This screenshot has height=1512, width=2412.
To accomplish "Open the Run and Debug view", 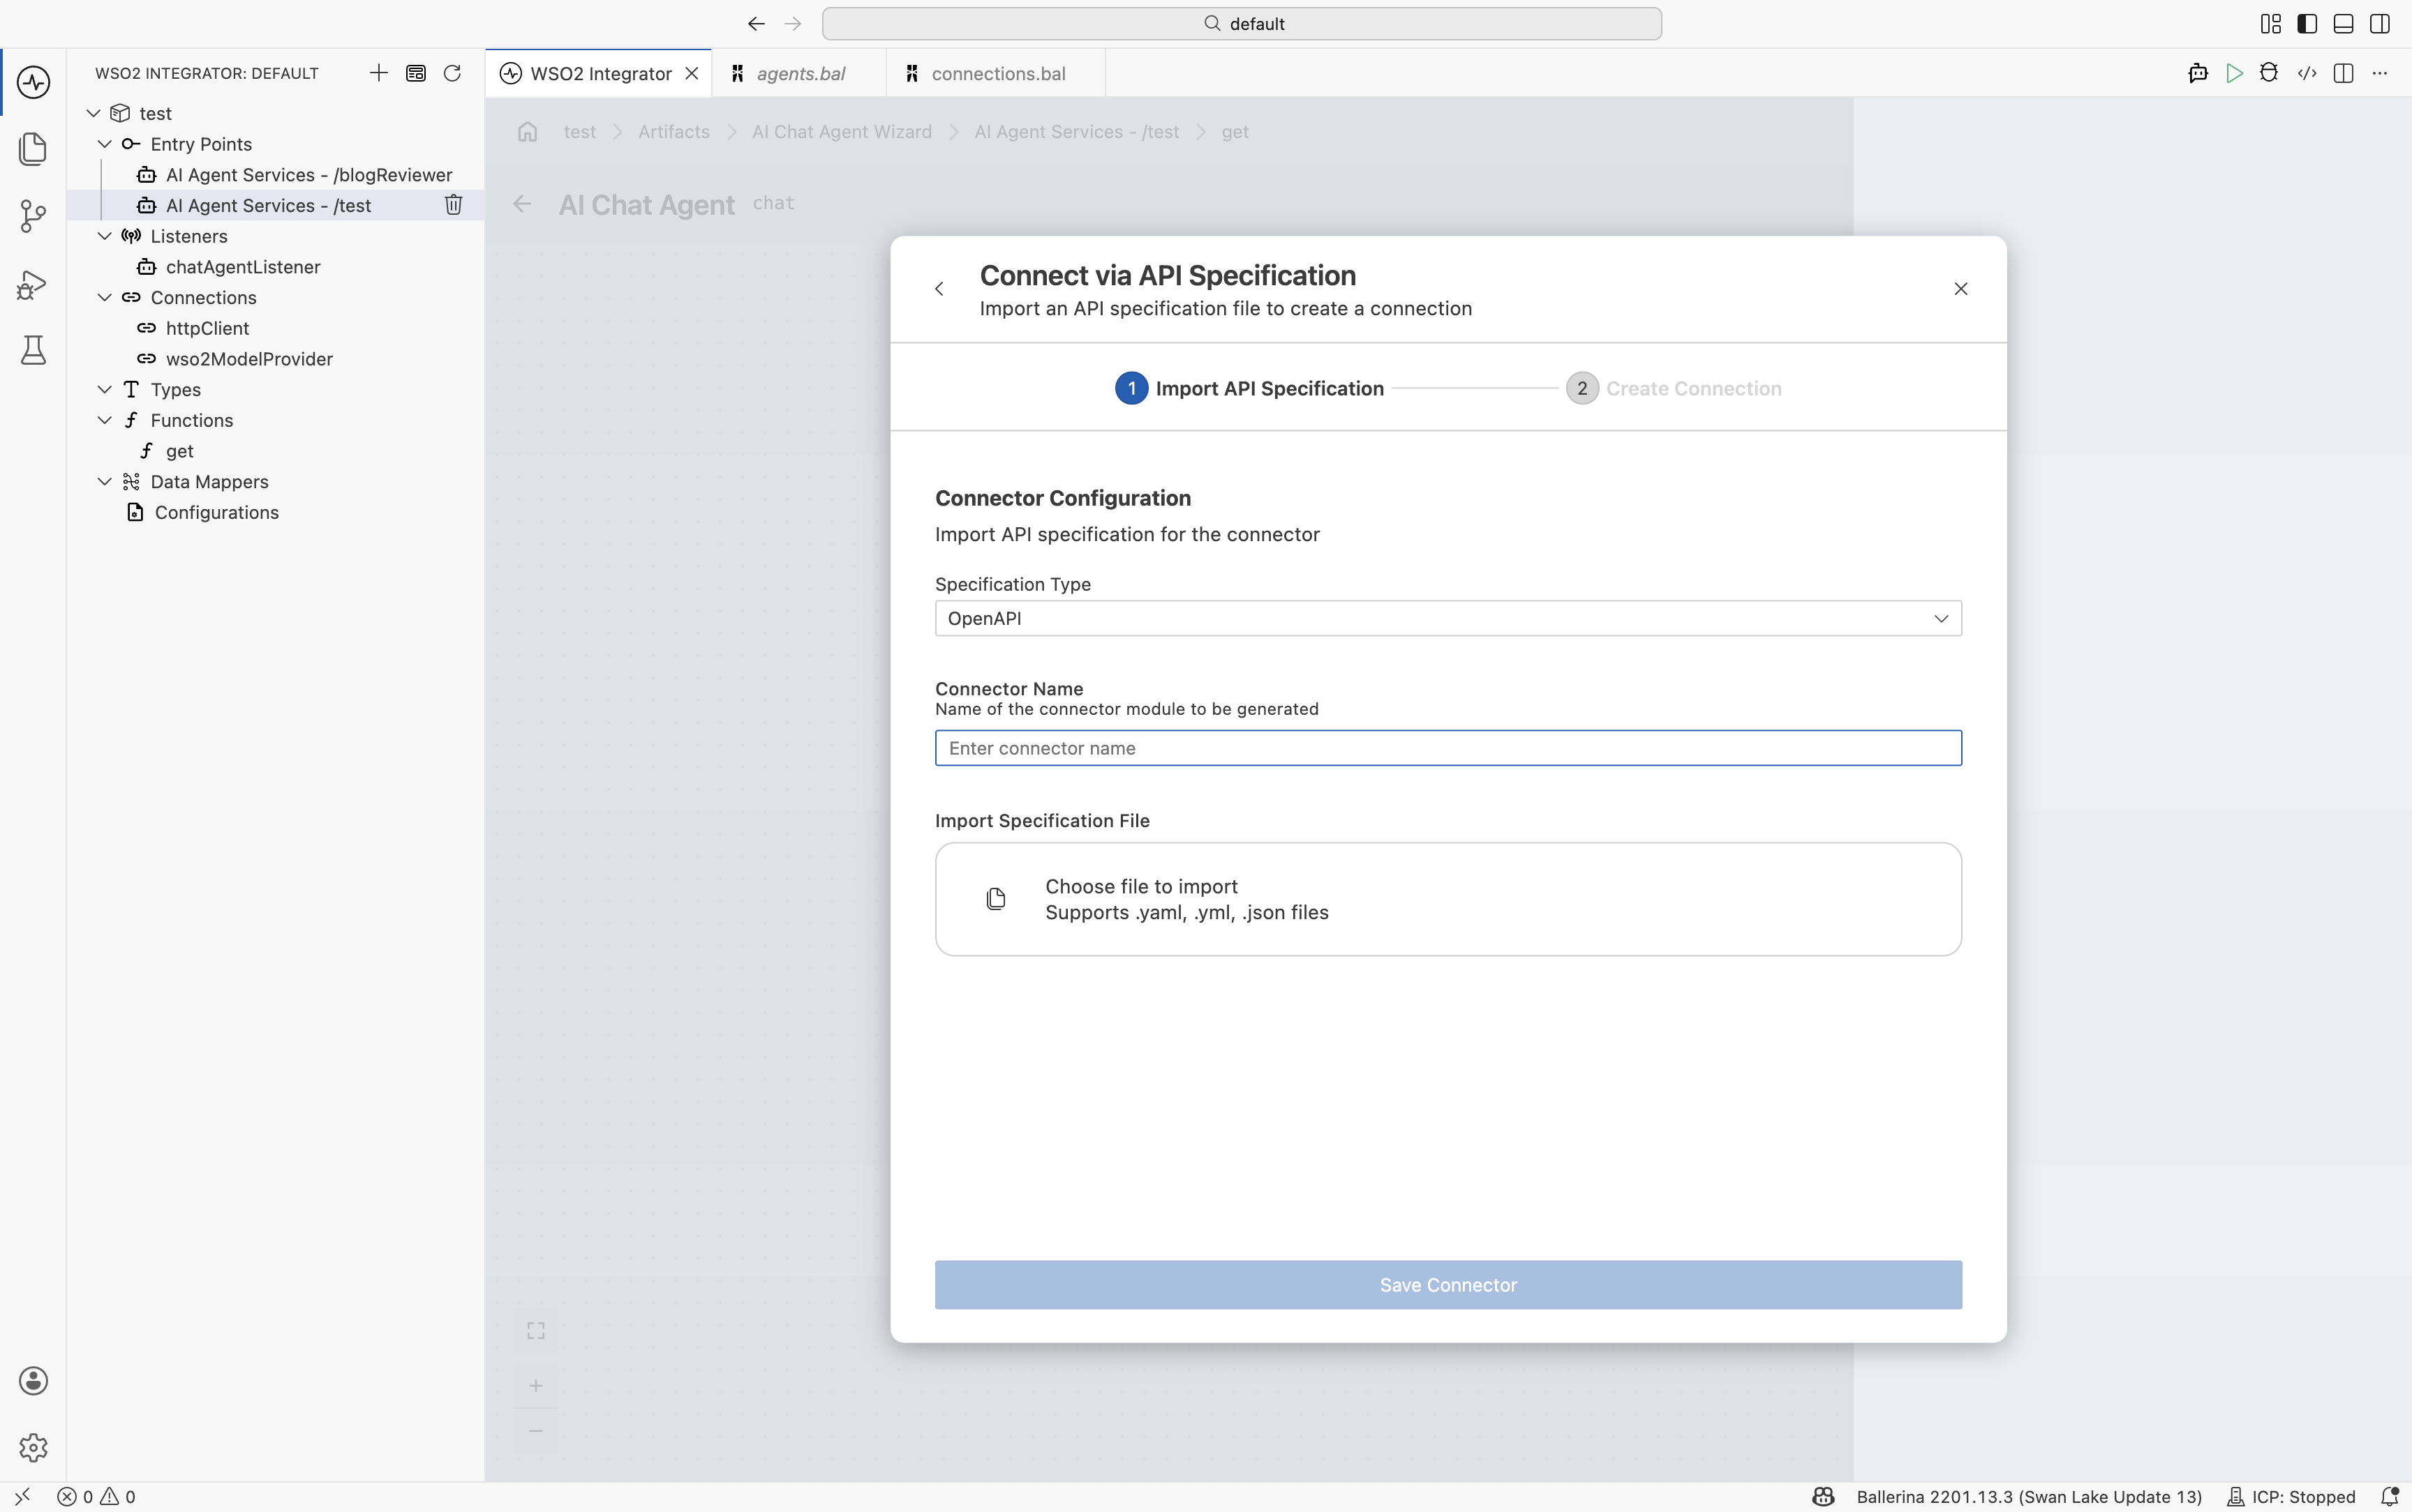I will 33,284.
